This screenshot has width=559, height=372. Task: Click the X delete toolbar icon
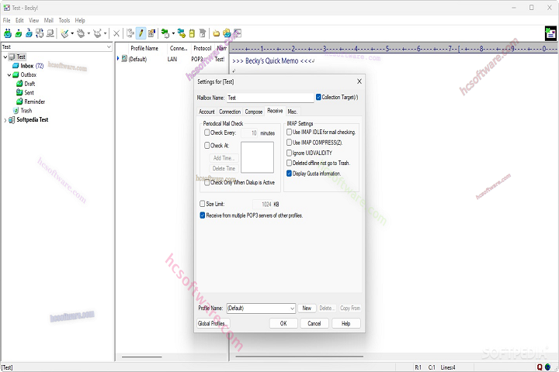[116, 33]
